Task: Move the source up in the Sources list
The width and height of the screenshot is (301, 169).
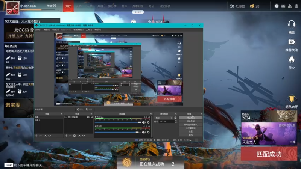Action: [79, 136]
